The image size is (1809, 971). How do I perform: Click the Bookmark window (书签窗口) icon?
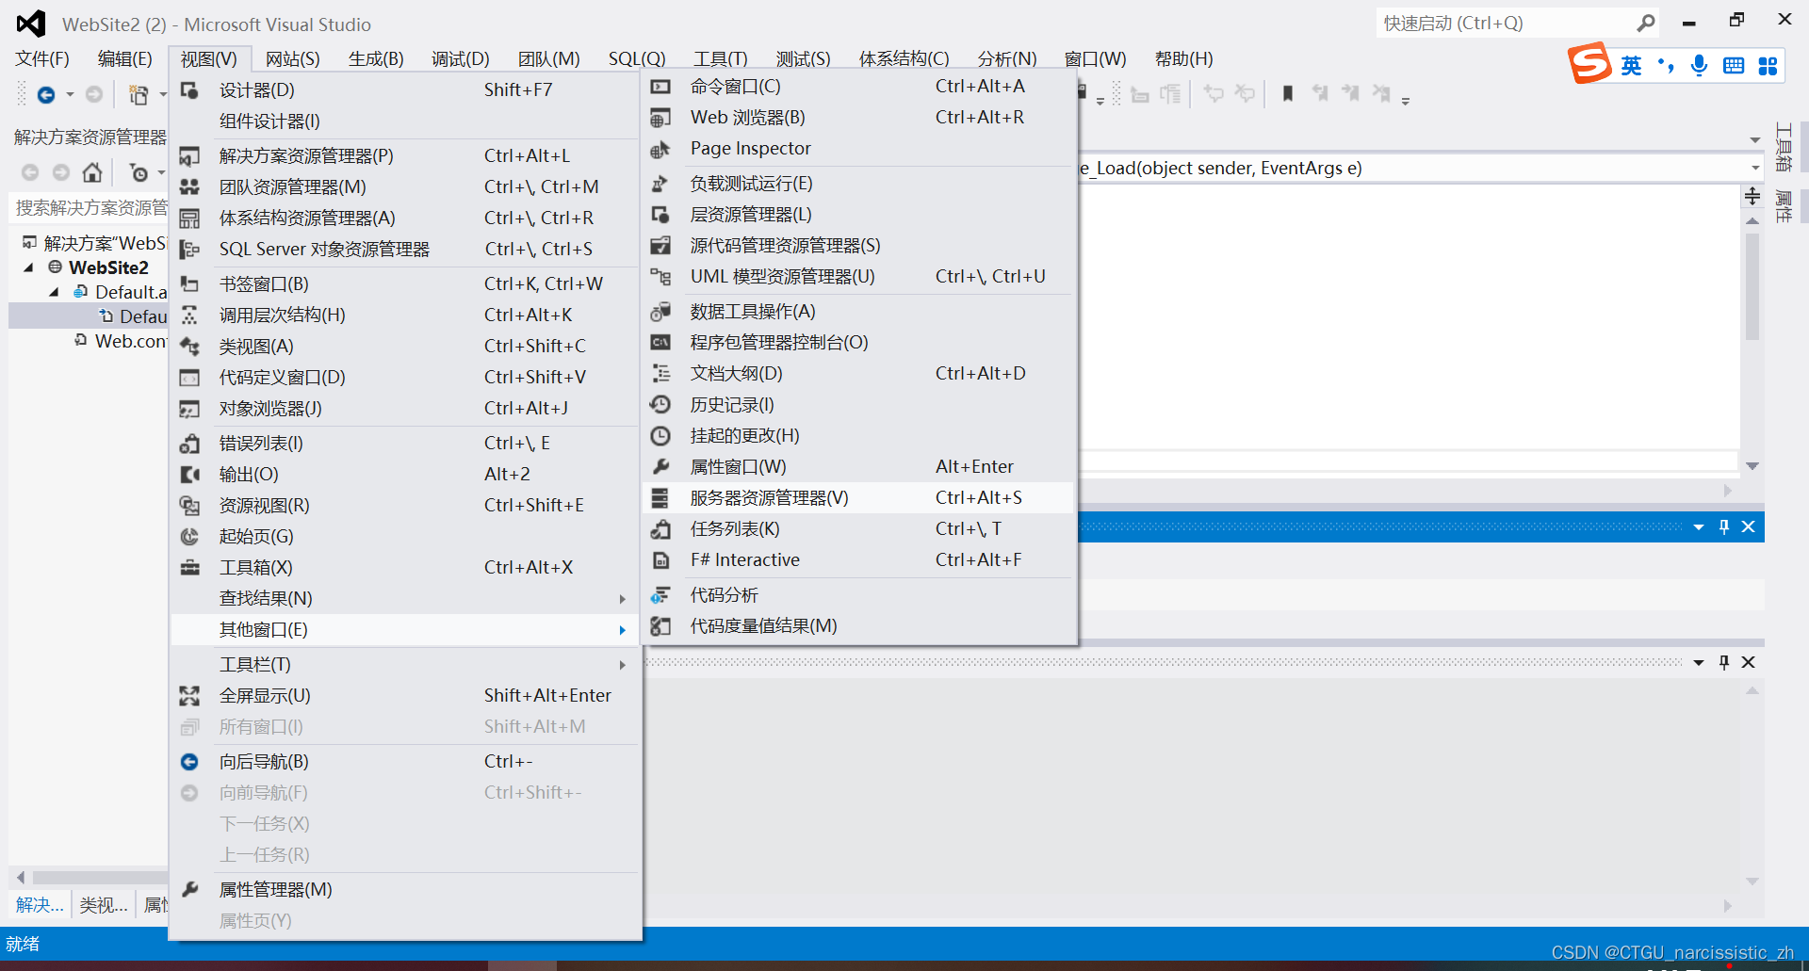[189, 284]
